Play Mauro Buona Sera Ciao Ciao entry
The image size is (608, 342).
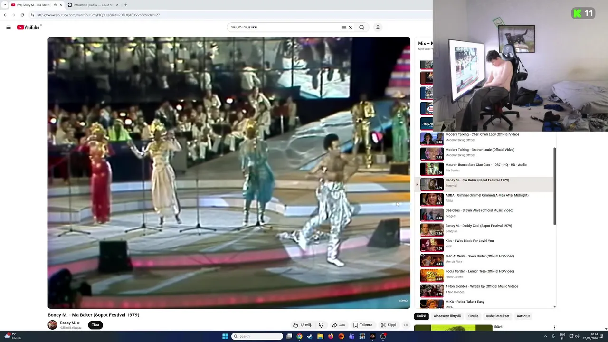point(484,169)
